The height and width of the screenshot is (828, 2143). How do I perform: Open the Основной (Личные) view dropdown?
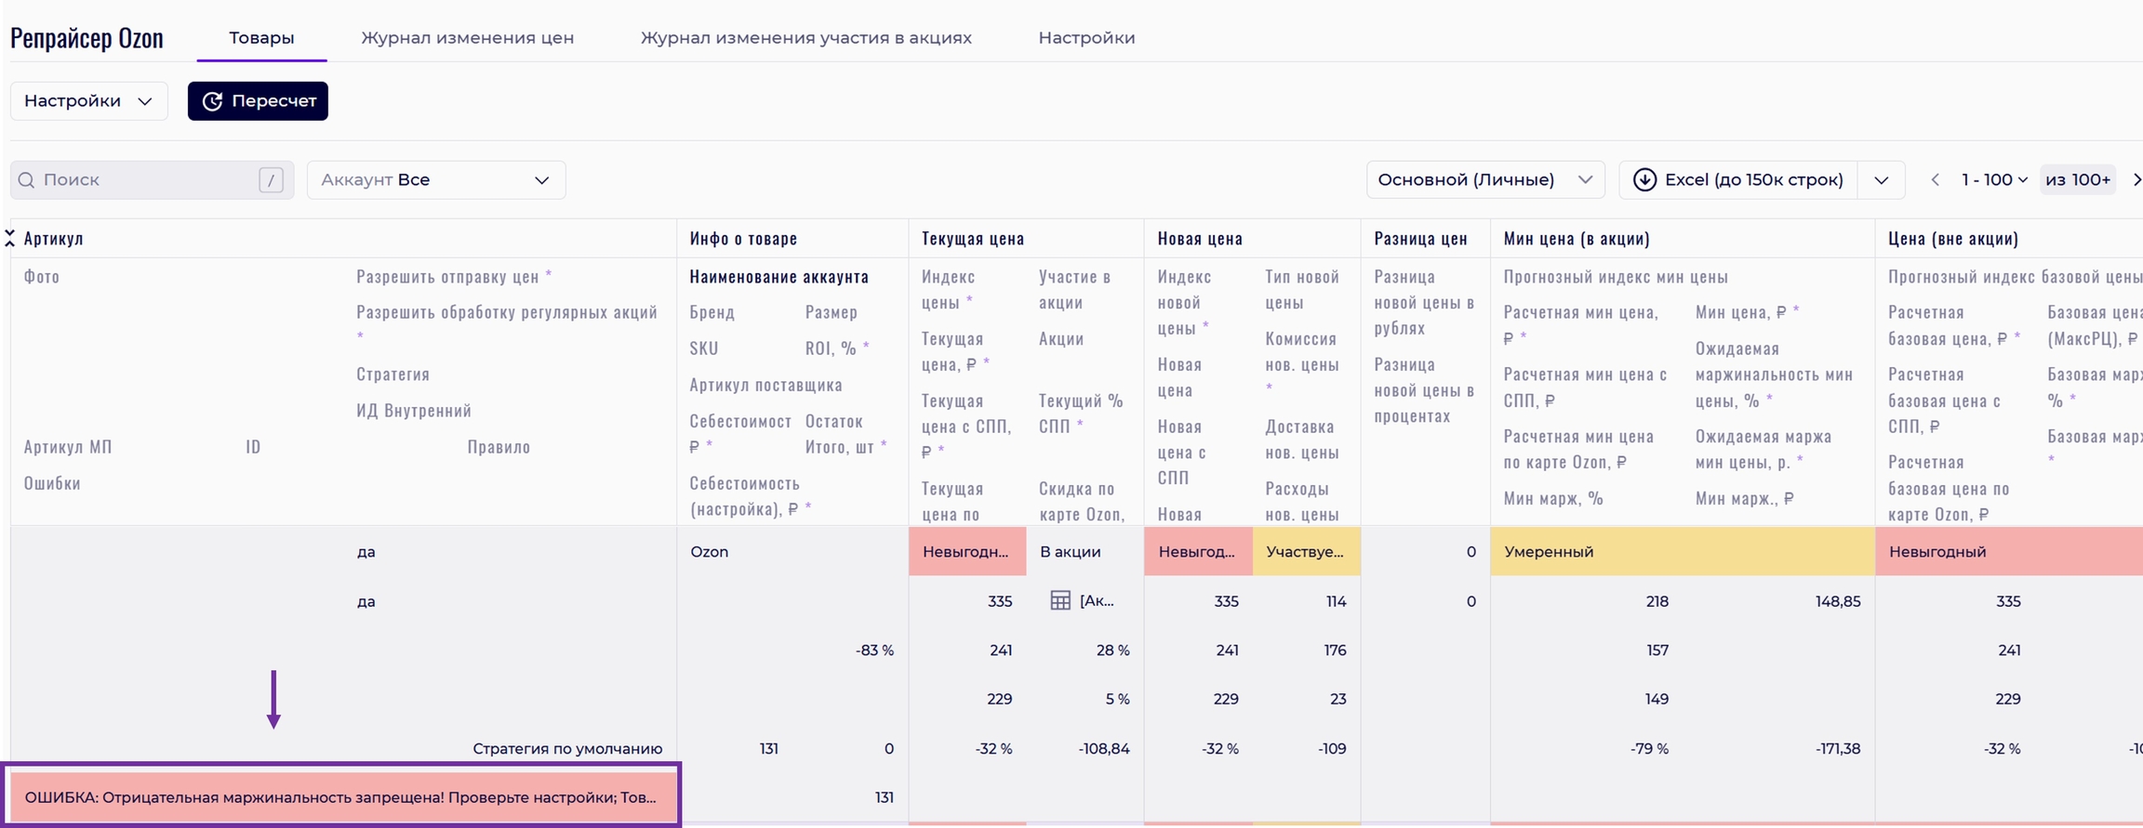pos(1484,180)
